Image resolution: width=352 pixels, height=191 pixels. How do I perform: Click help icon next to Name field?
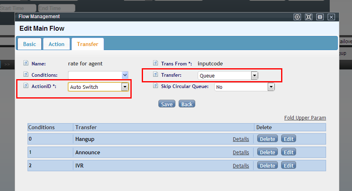26,63
